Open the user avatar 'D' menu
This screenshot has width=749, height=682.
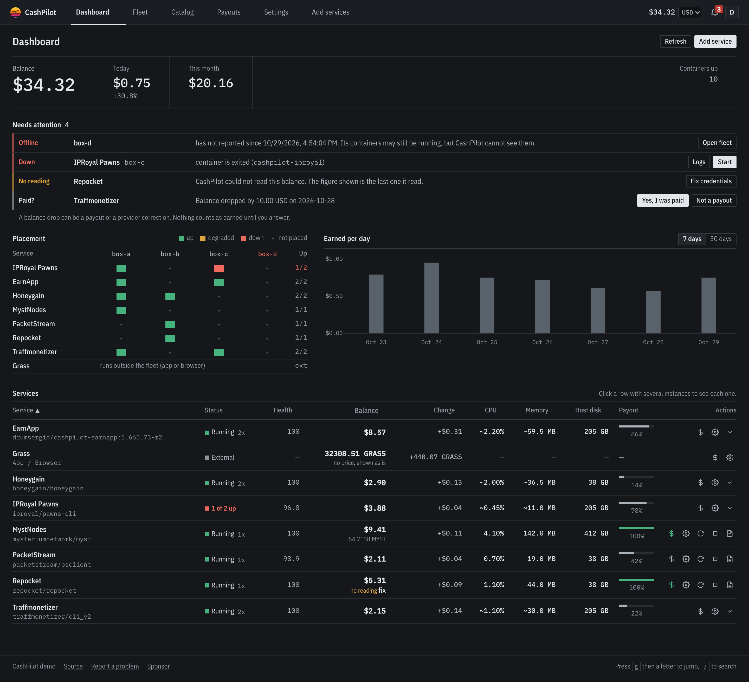[x=732, y=12]
